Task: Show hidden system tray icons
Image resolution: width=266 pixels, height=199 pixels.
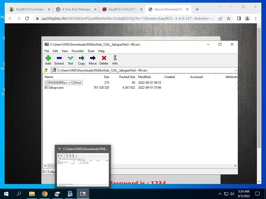Action: tap(220, 194)
